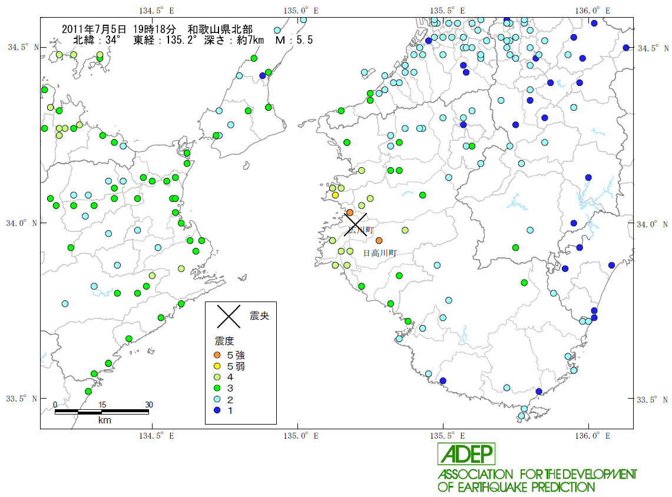This screenshot has width=672, height=497.
Task: Select the dark blue intensity 1 legend circle
Action: click(x=217, y=410)
